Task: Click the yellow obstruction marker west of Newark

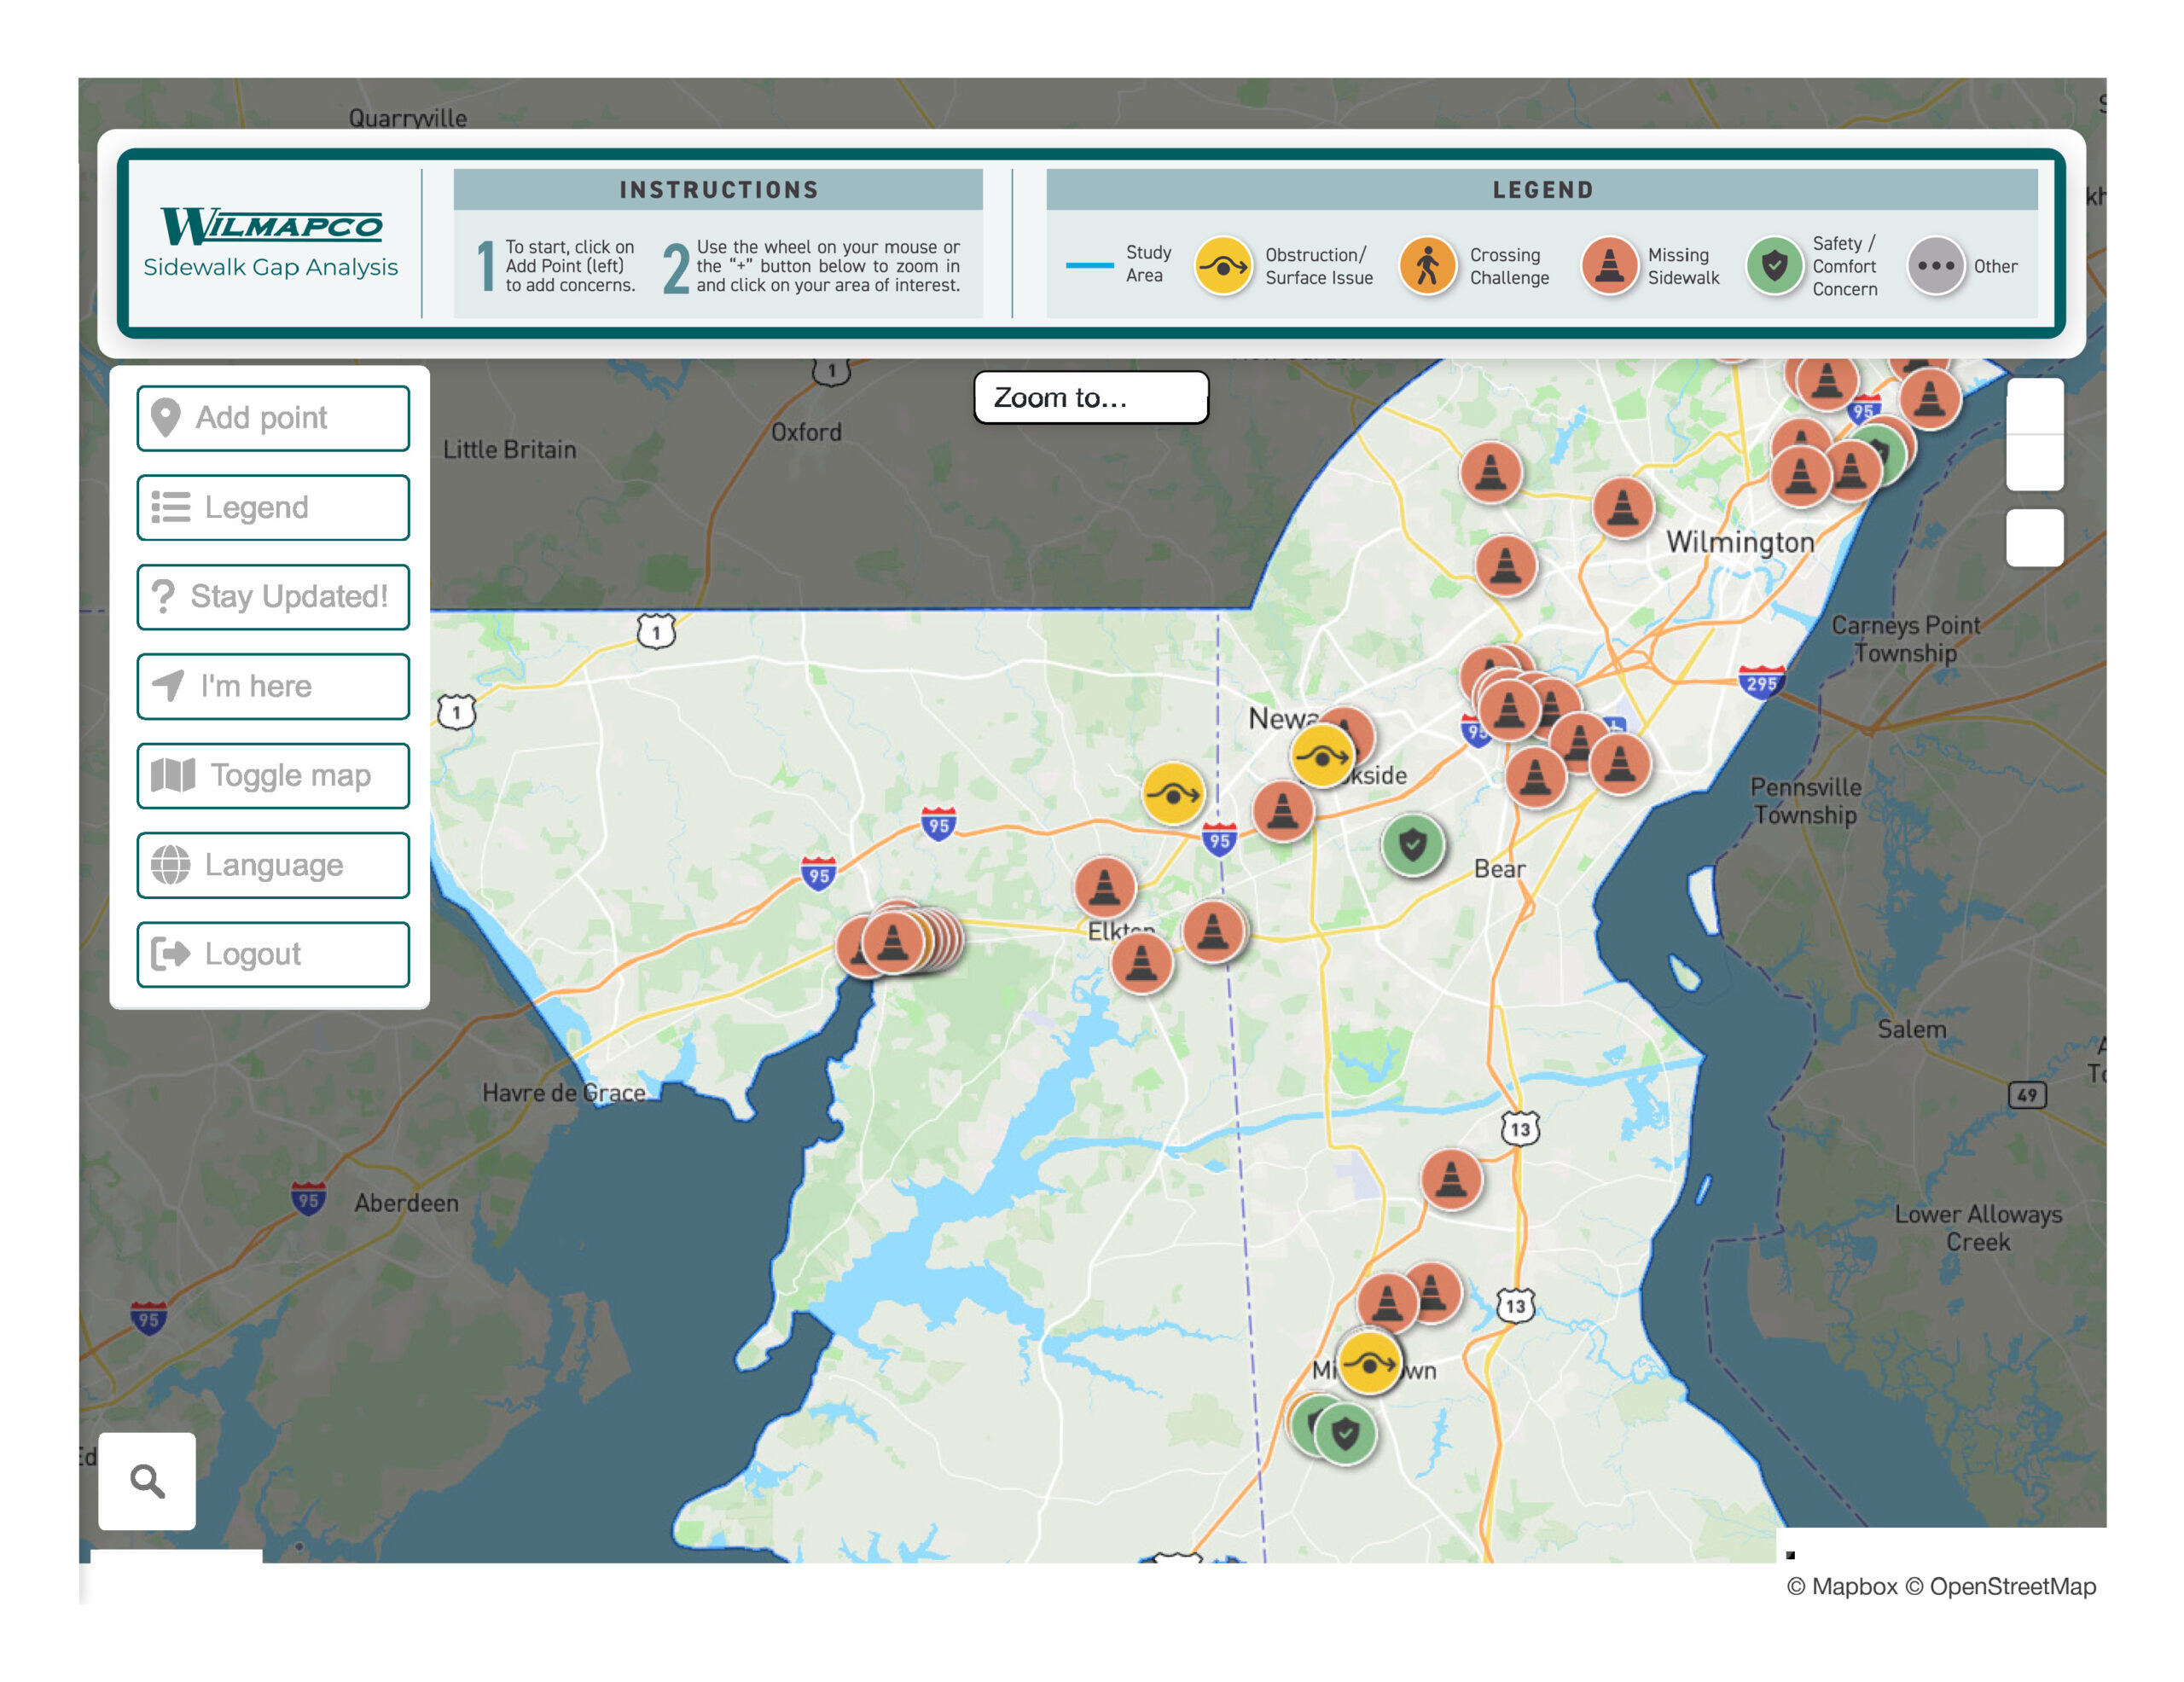Action: tap(1173, 794)
